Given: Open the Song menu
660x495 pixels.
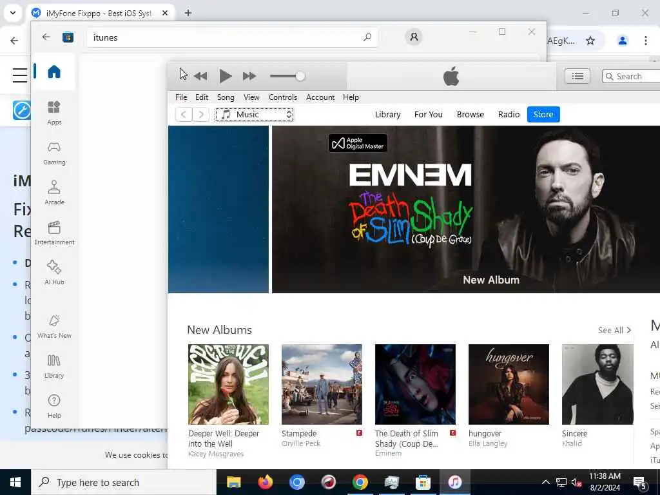Looking at the screenshot, I should pos(226,97).
